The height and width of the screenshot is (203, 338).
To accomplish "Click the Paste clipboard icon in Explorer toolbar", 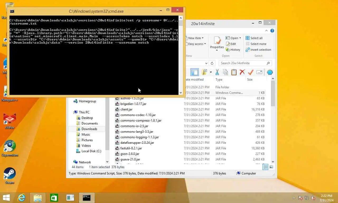I will [x=234, y=72].
